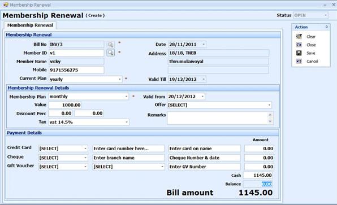Expand the Tax dropdown vat 14.5%
The image size is (337, 205).
(x=127, y=122)
